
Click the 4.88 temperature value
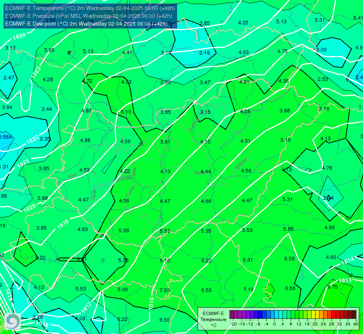click(x=85, y=140)
